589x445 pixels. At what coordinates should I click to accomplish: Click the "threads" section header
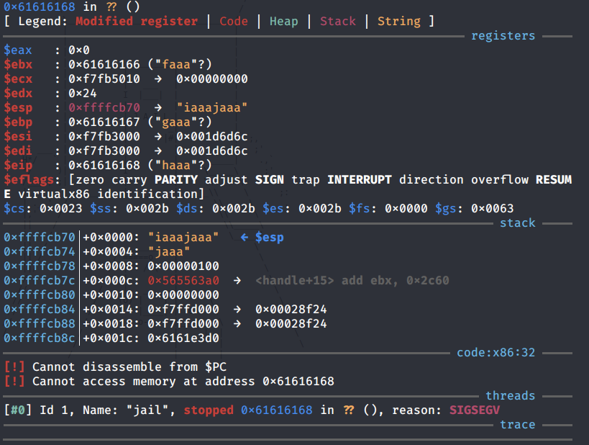[510, 395]
